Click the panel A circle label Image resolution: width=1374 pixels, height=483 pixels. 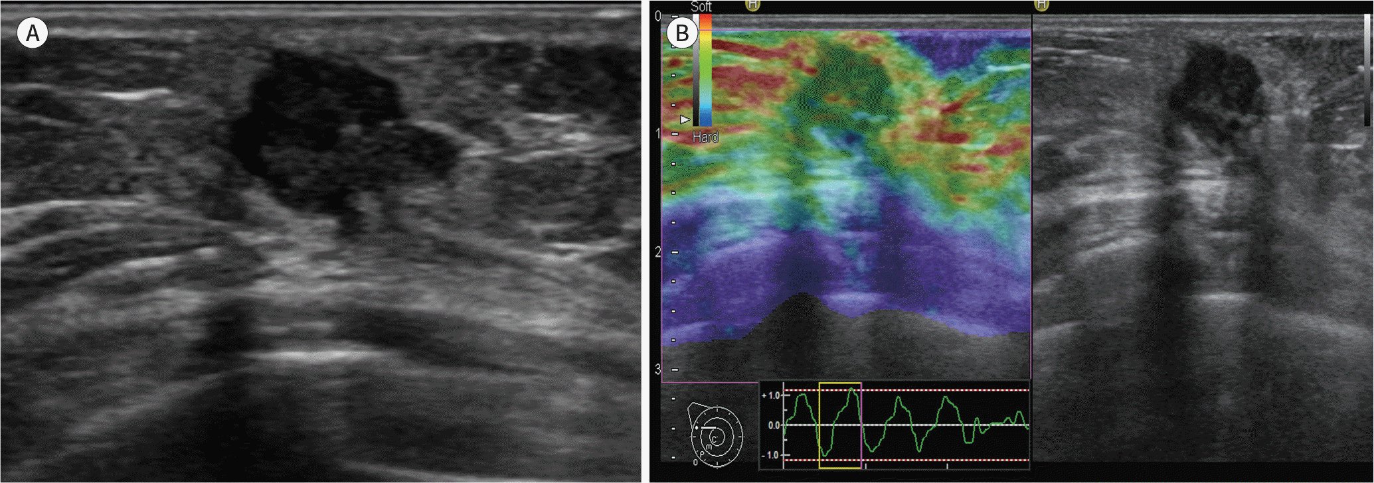[33, 33]
